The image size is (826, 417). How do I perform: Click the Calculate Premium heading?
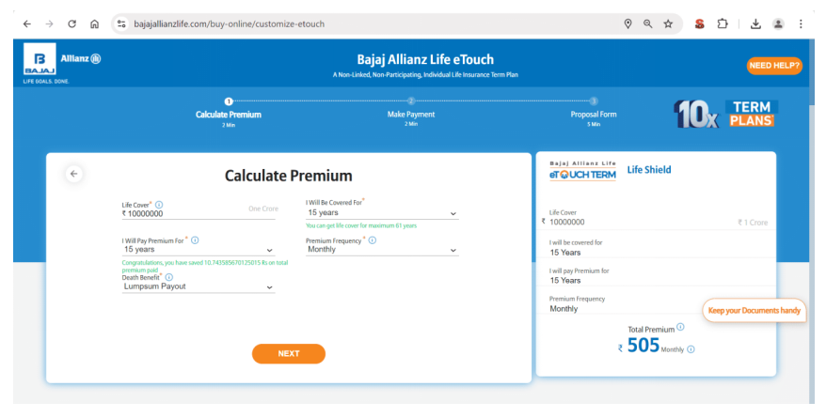[x=289, y=176]
